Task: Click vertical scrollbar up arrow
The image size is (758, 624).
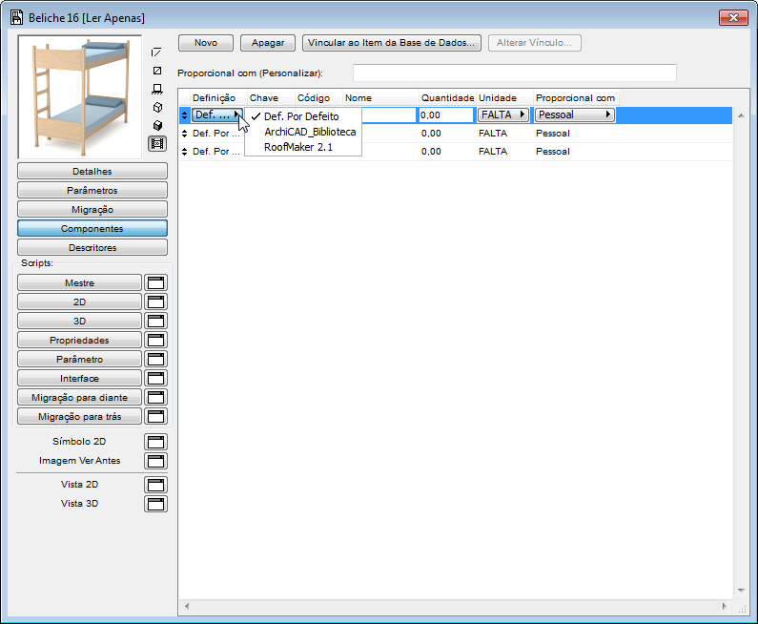Action: point(741,115)
